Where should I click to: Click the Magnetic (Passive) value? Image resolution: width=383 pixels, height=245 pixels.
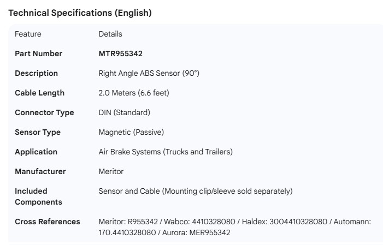click(131, 132)
